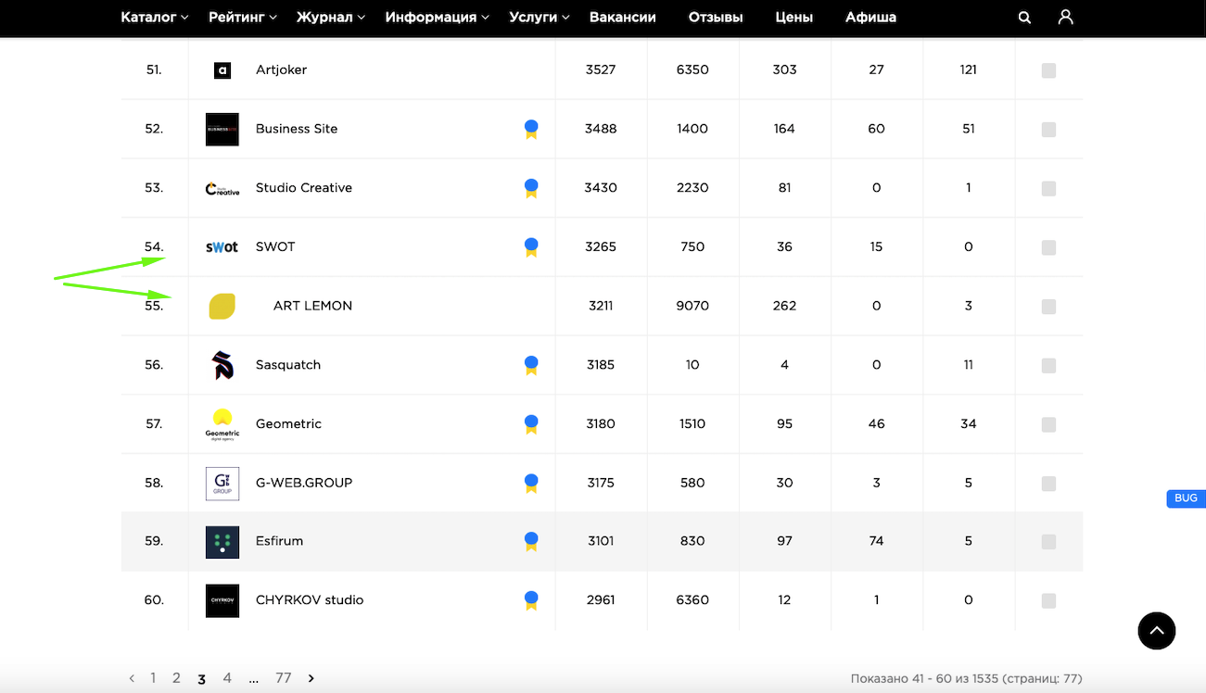
Task: Click the G-WEB.GROUP logo icon
Action: point(222,483)
